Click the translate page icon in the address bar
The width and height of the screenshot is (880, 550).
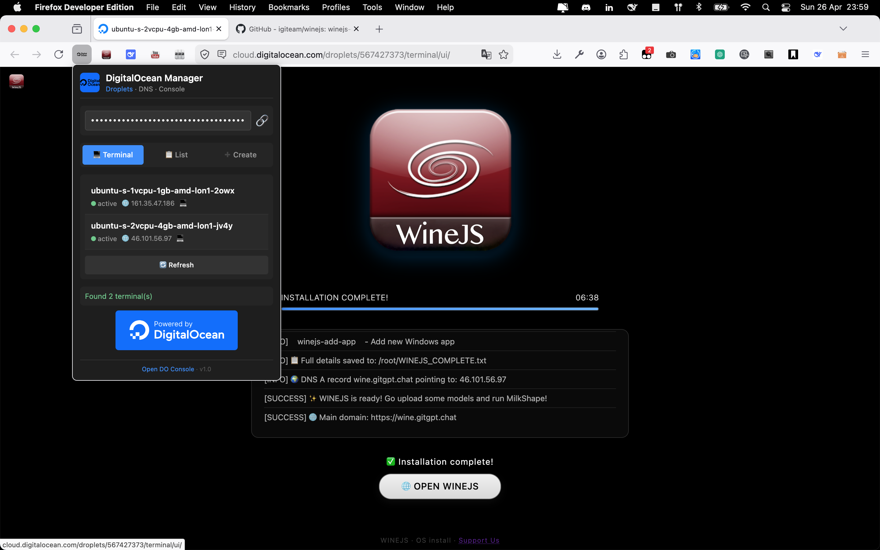(486, 55)
